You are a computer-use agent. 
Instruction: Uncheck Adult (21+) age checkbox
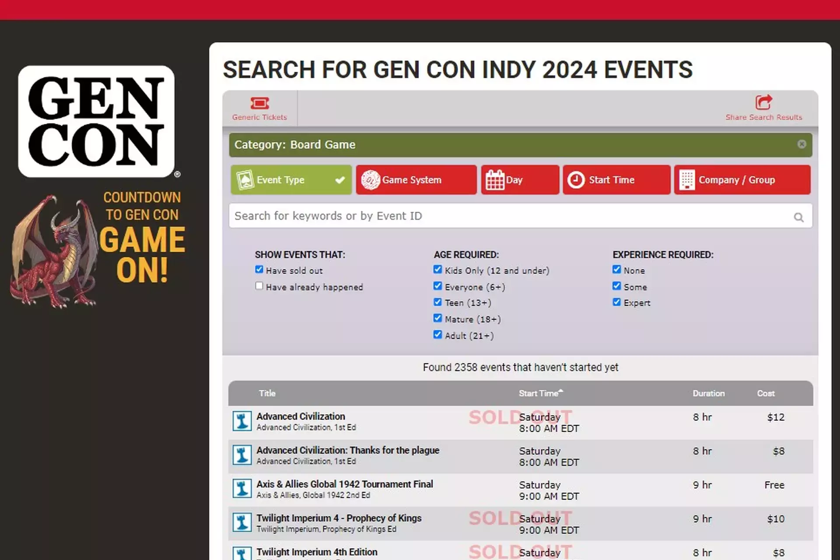tap(437, 335)
